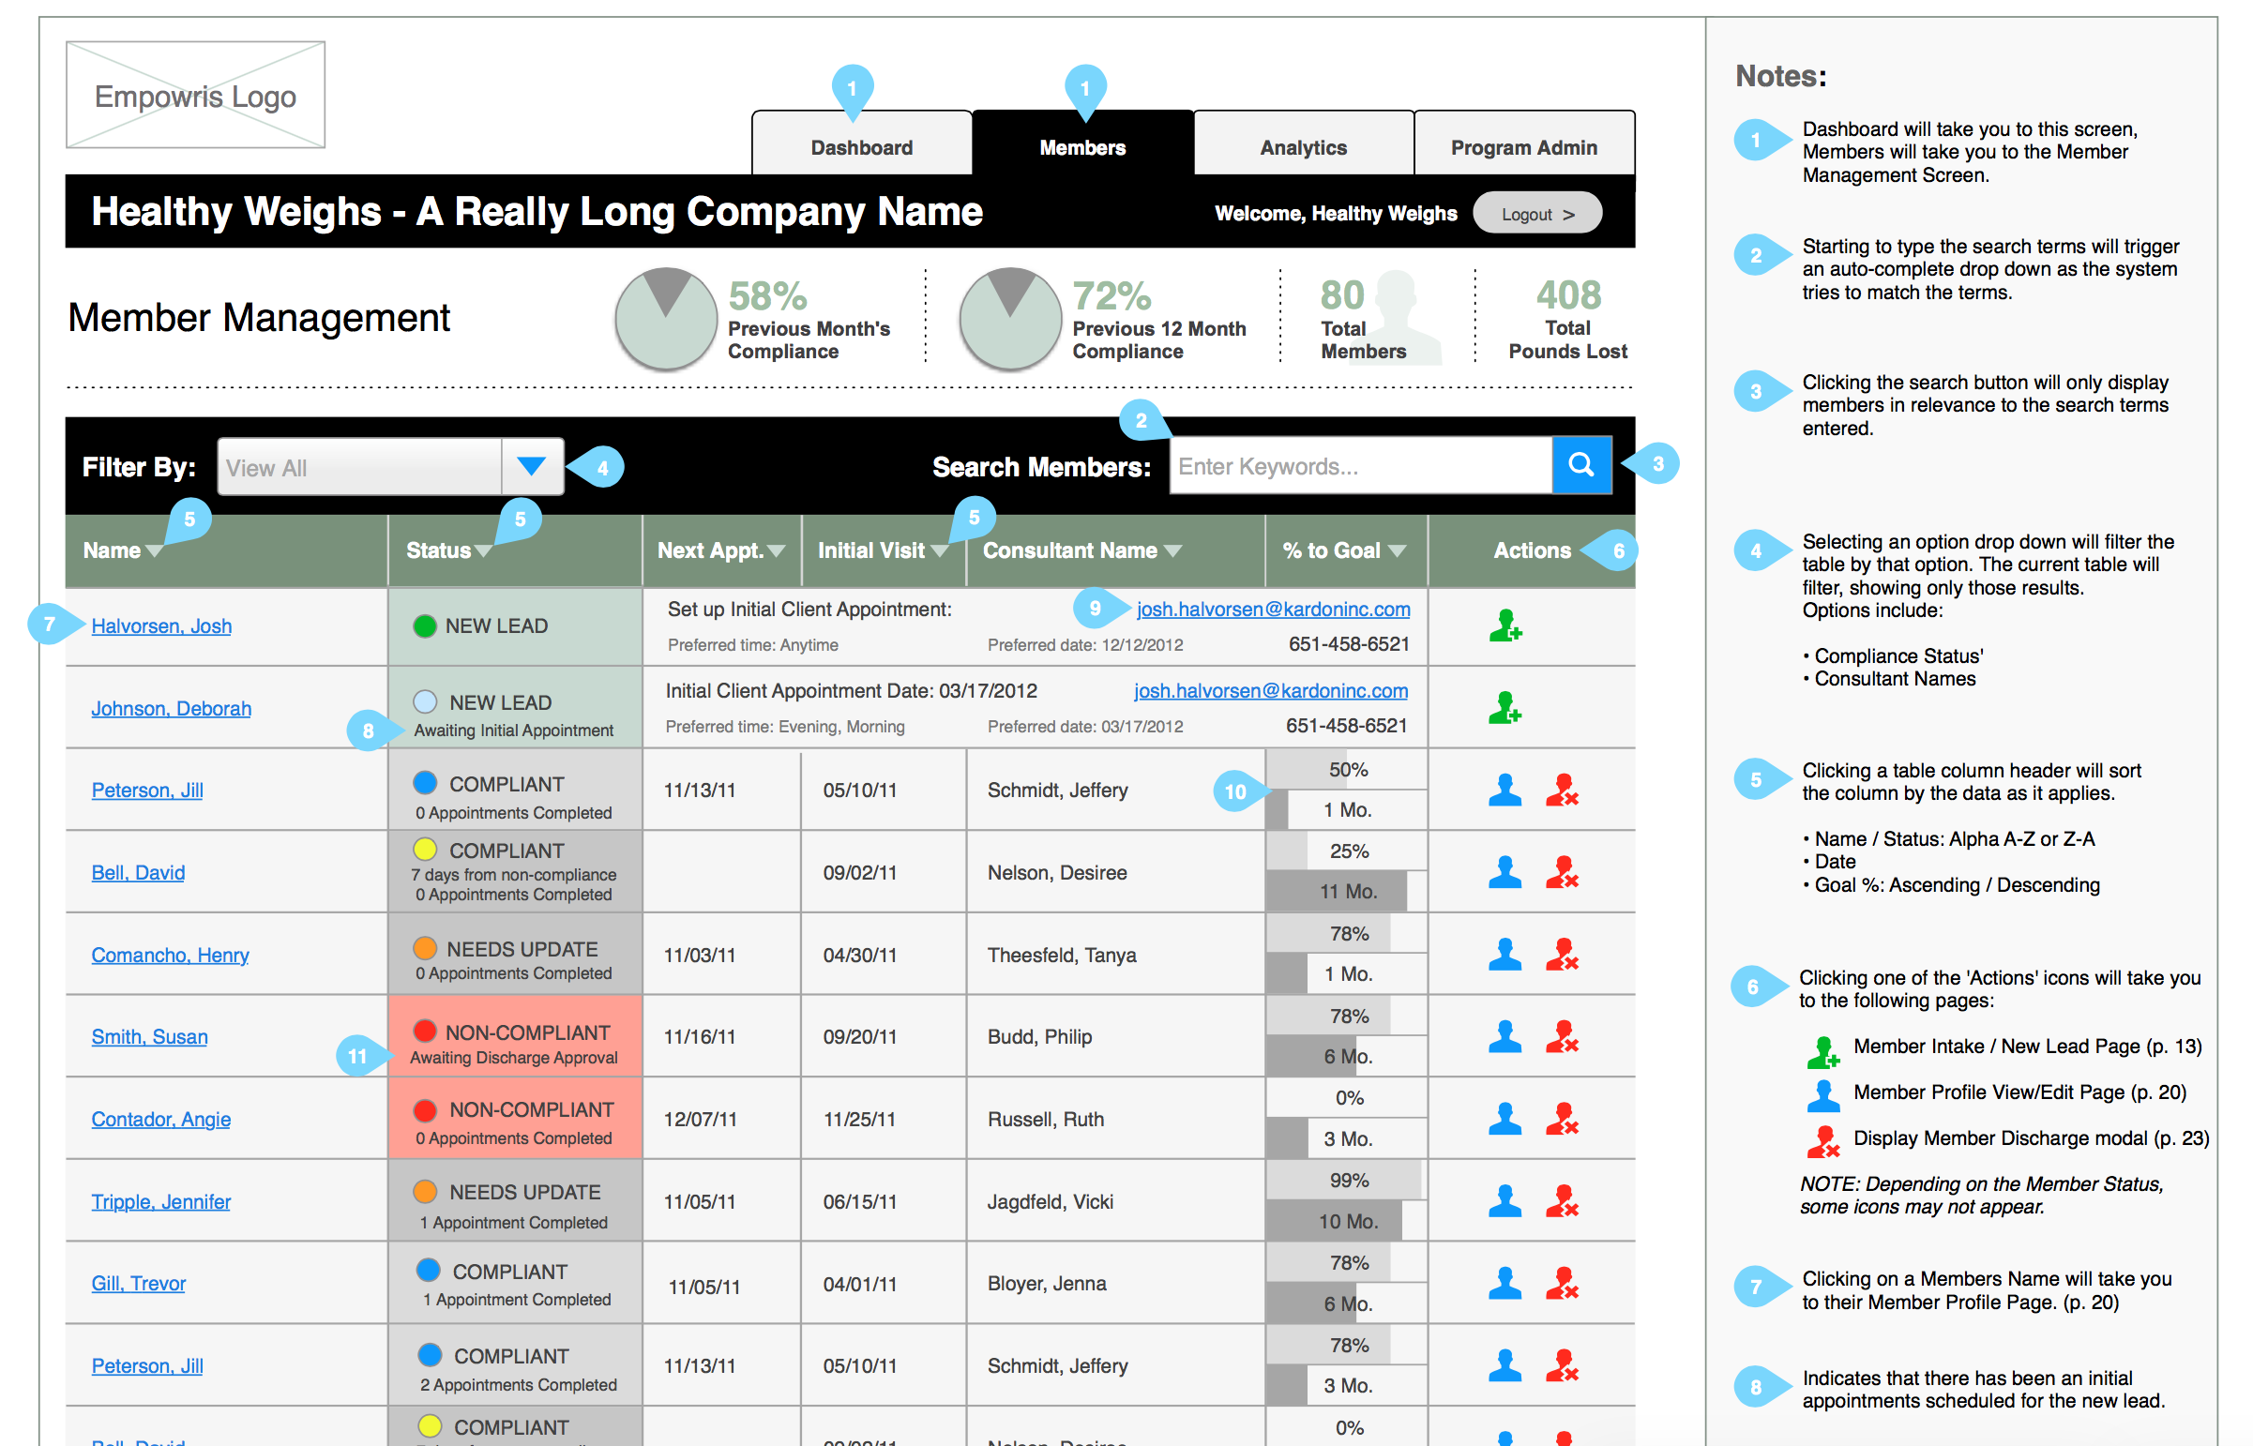Click the blue search magnifier button

coord(1581,465)
